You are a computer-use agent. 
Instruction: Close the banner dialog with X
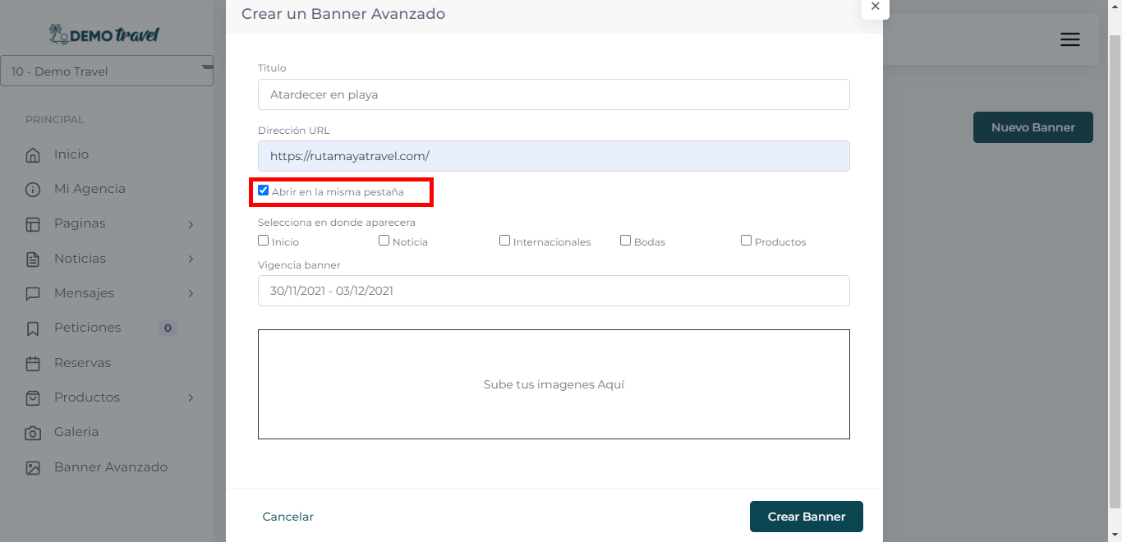pyautogui.click(x=875, y=7)
